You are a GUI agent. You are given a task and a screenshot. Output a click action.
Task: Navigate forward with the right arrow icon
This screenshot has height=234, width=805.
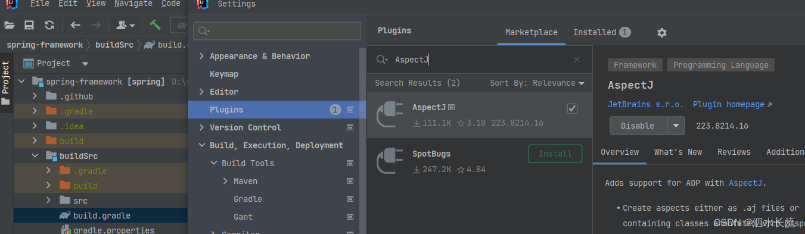pos(96,25)
